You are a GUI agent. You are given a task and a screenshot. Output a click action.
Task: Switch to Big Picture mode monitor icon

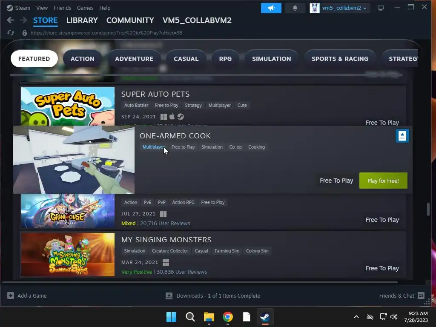click(x=380, y=8)
